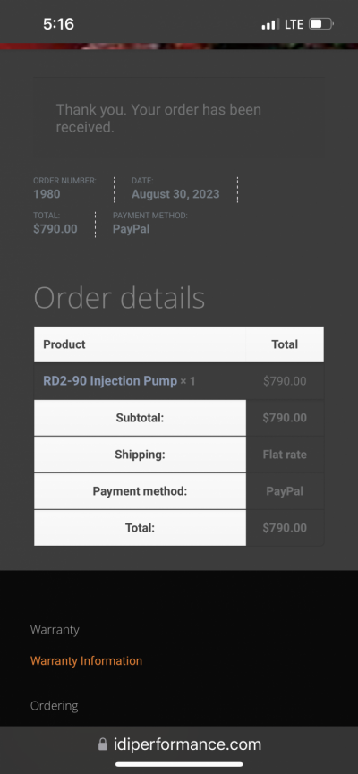
Task: Tap the order number 1980
Action: pos(47,194)
